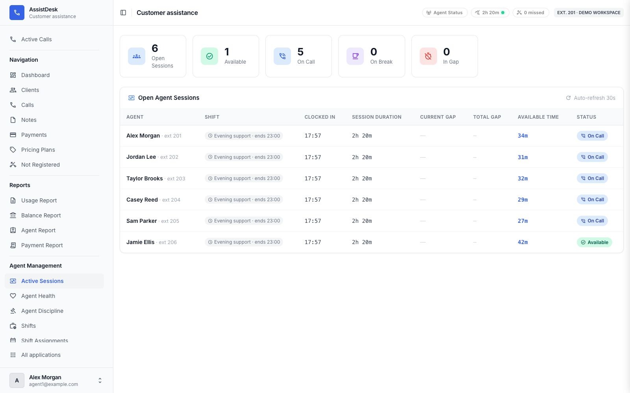This screenshot has height=393, width=630.
Task: Click Jordan Lee agent name
Action: (141, 157)
